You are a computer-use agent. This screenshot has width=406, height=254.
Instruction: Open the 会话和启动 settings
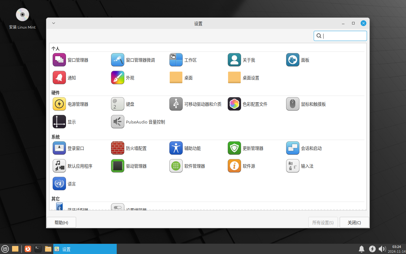click(304, 148)
